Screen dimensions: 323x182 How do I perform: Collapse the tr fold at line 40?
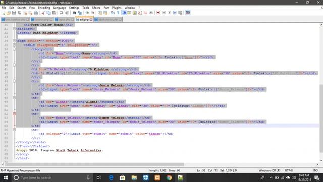[14, 65]
